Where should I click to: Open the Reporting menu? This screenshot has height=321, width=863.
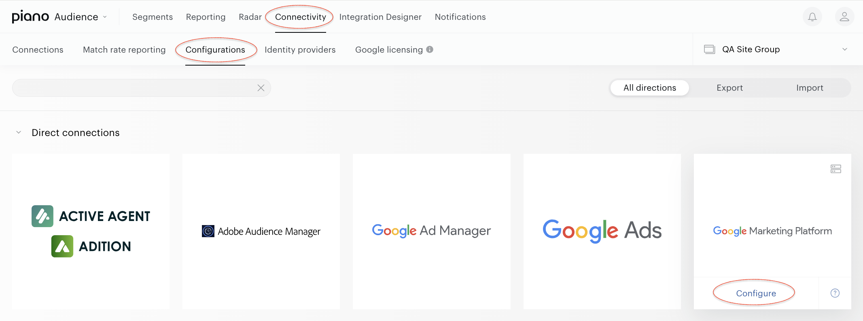click(206, 17)
